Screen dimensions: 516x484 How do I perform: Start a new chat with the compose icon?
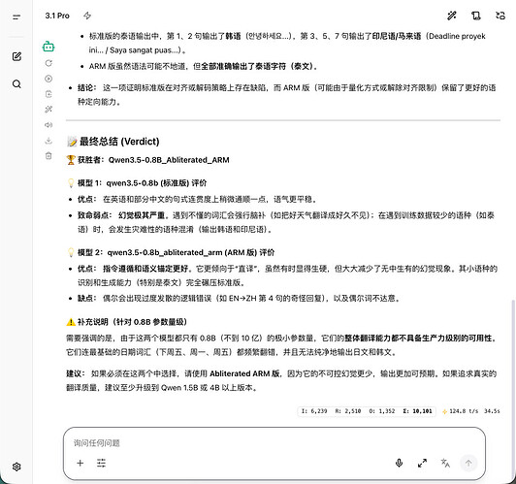(16, 56)
